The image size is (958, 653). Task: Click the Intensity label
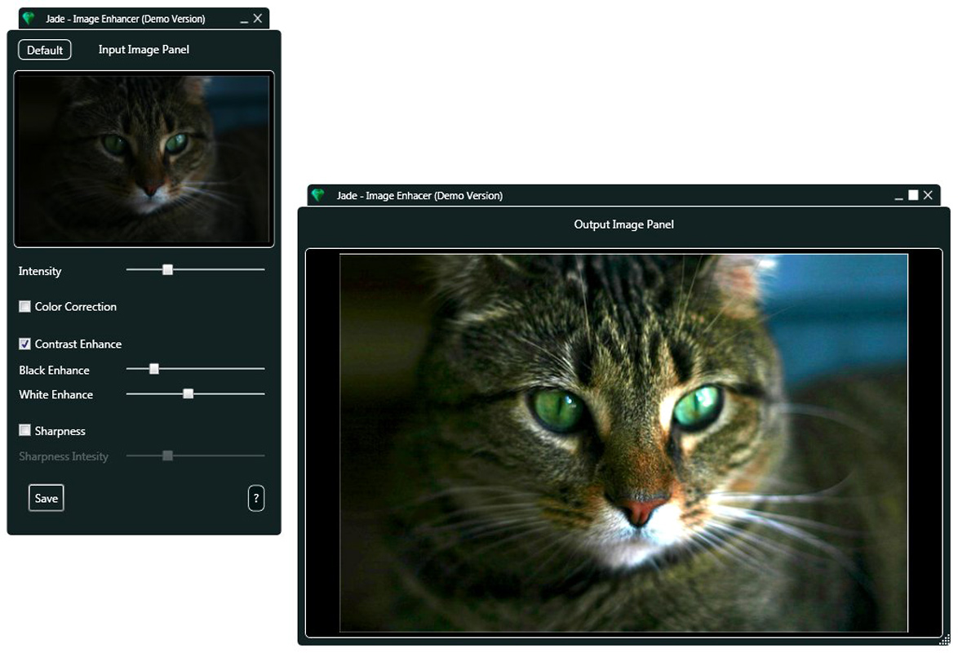click(x=40, y=271)
